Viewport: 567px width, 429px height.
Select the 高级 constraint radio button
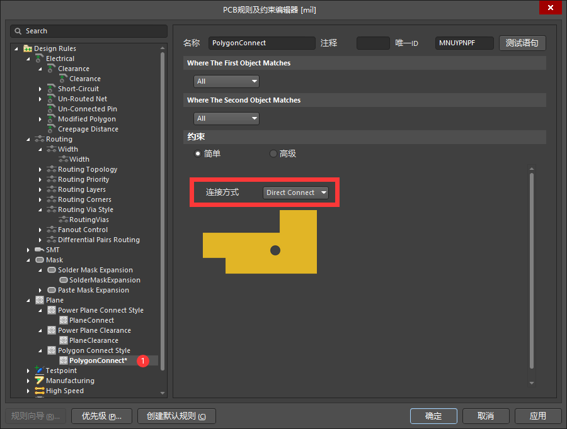(273, 153)
